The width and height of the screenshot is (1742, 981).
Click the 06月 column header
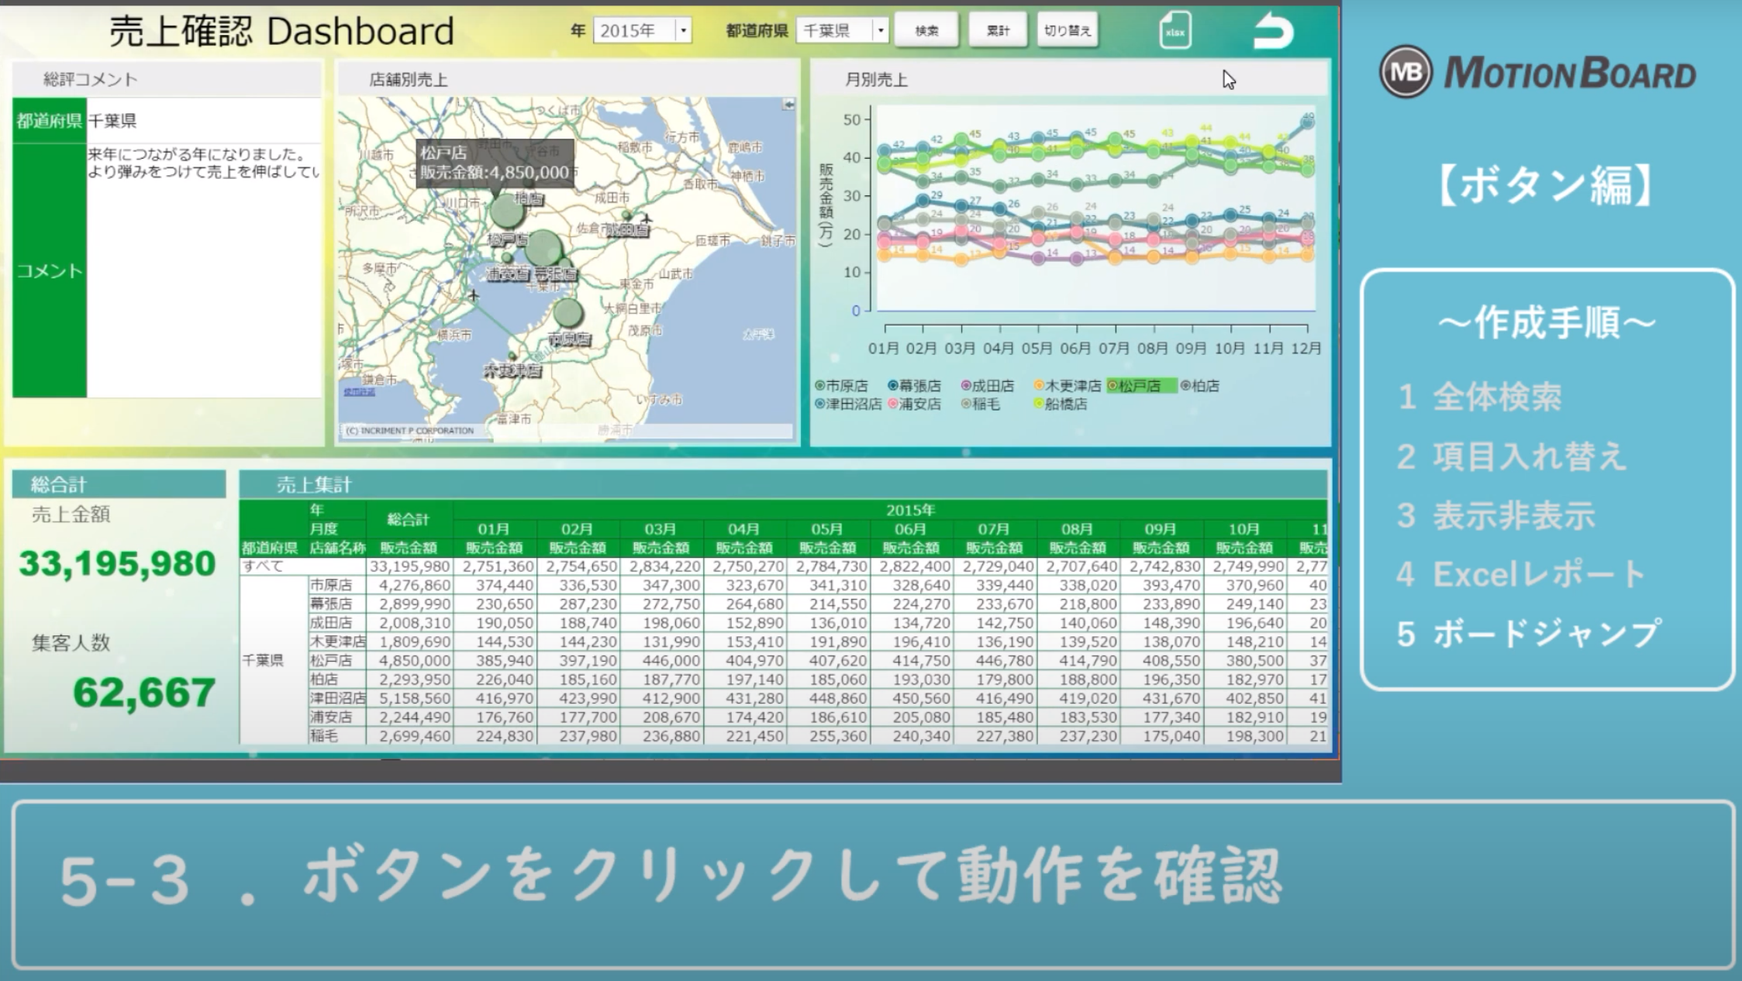(x=910, y=529)
